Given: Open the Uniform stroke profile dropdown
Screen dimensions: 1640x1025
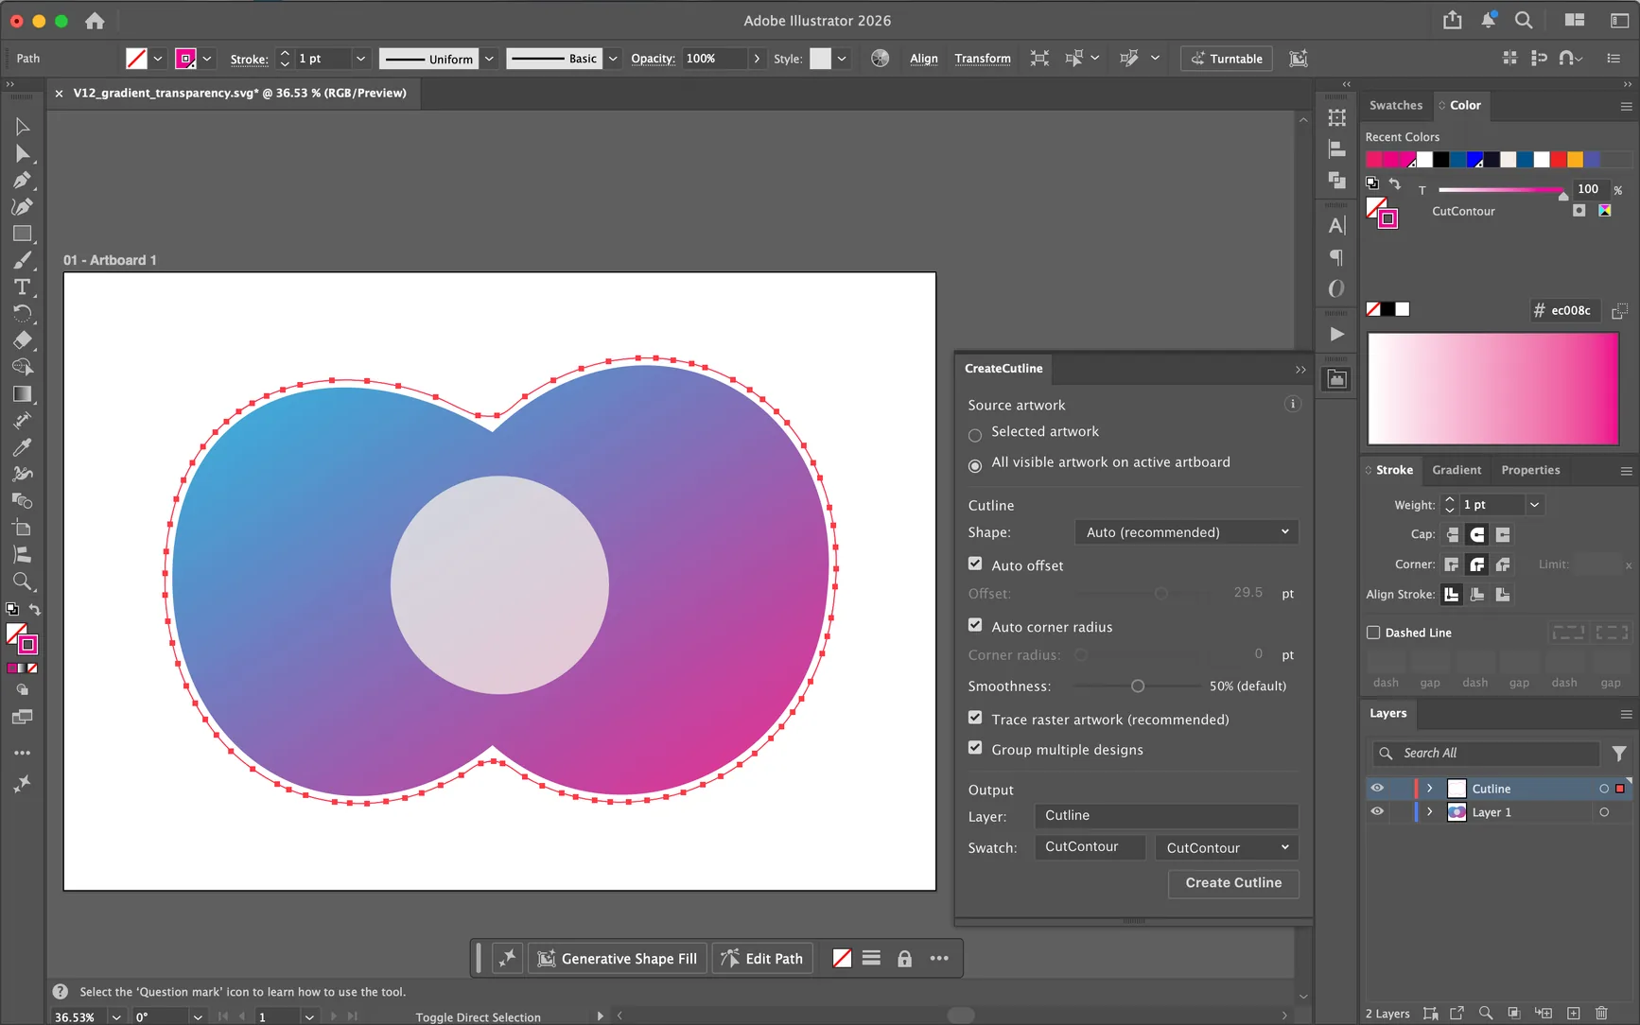Looking at the screenshot, I should [489, 59].
